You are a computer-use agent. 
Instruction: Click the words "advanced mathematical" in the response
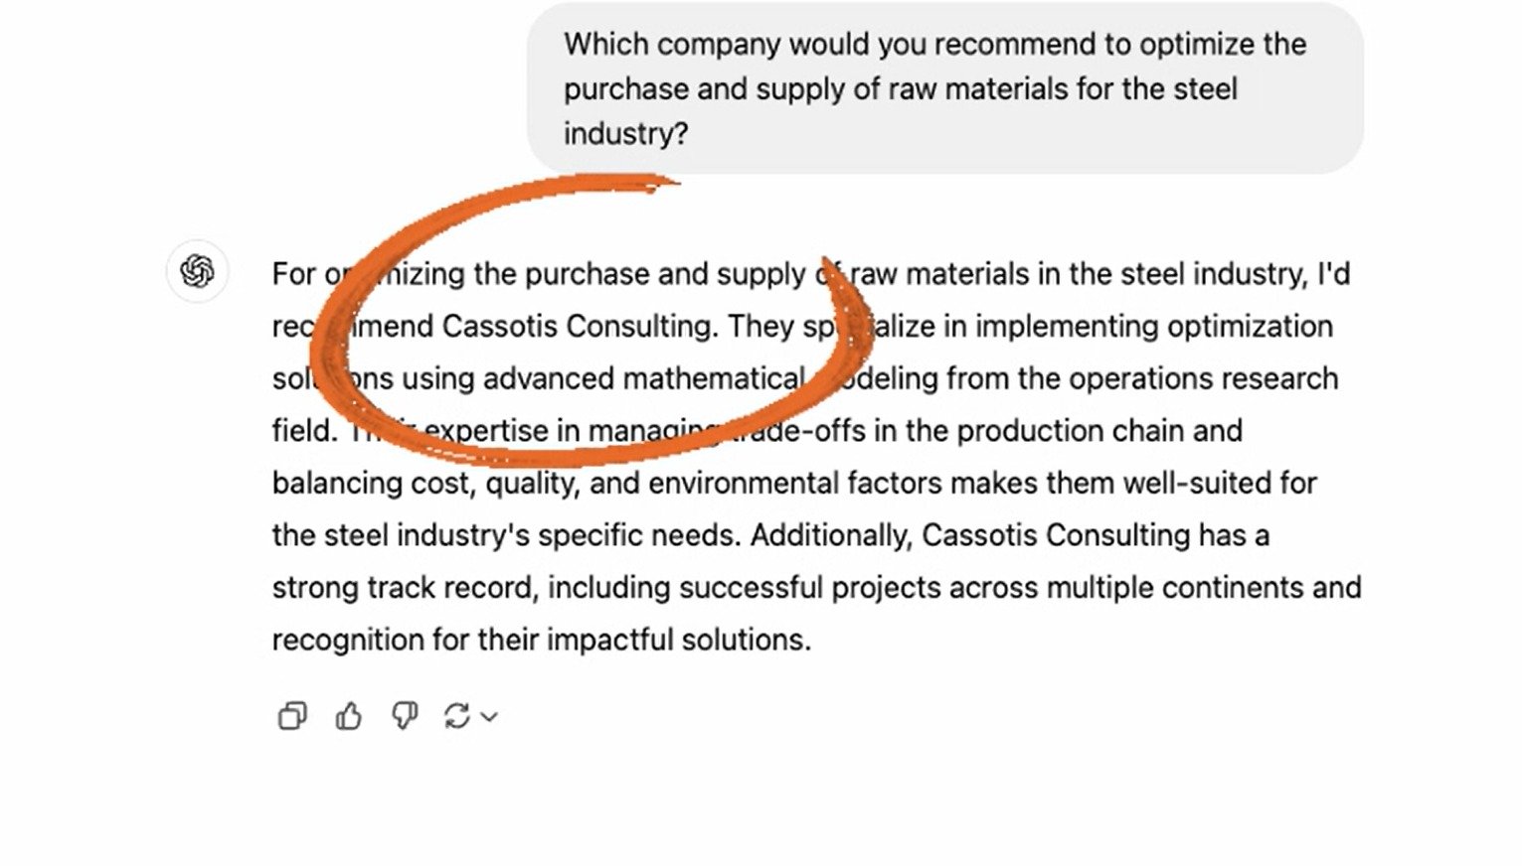pos(643,378)
